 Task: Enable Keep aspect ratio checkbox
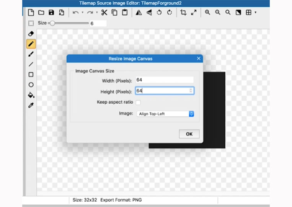(x=138, y=103)
